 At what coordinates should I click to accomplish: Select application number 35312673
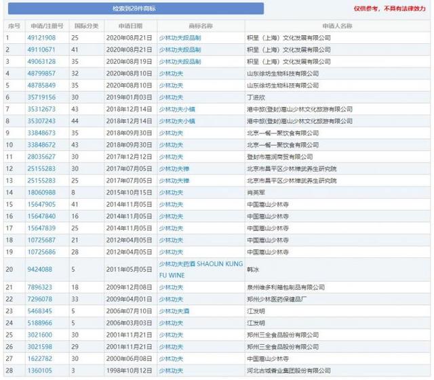pyautogui.click(x=41, y=109)
